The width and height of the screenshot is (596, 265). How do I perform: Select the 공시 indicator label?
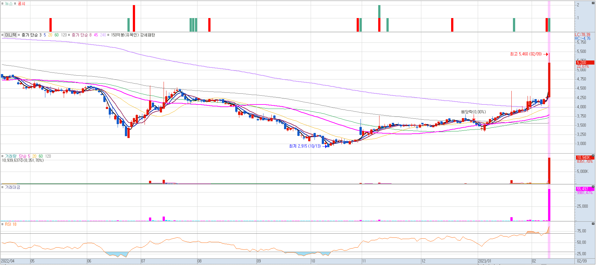(x=21, y=3)
